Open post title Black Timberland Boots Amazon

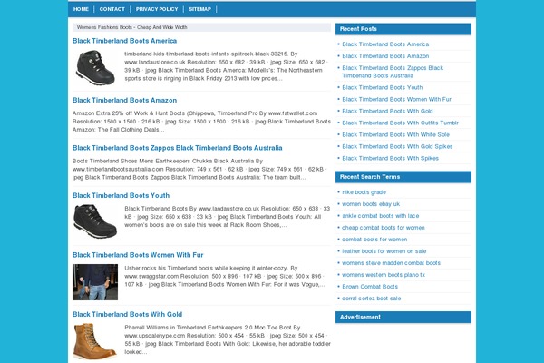(x=124, y=100)
